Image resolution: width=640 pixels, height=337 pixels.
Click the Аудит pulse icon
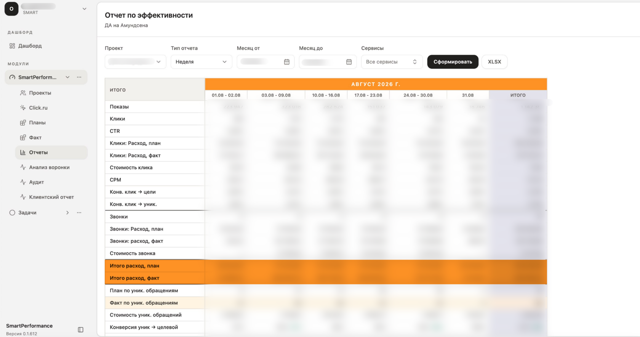click(x=23, y=182)
